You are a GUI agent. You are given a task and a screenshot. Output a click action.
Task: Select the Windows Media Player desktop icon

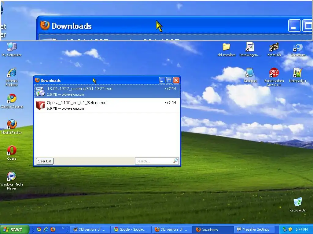[12, 181]
